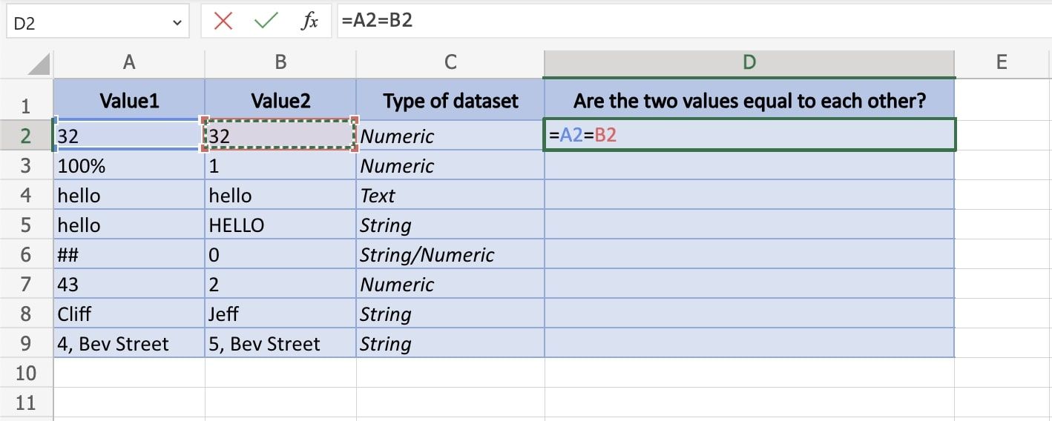This screenshot has width=1052, height=421.
Task: Click cell C6 labeled String/Numeric
Action: coord(450,255)
